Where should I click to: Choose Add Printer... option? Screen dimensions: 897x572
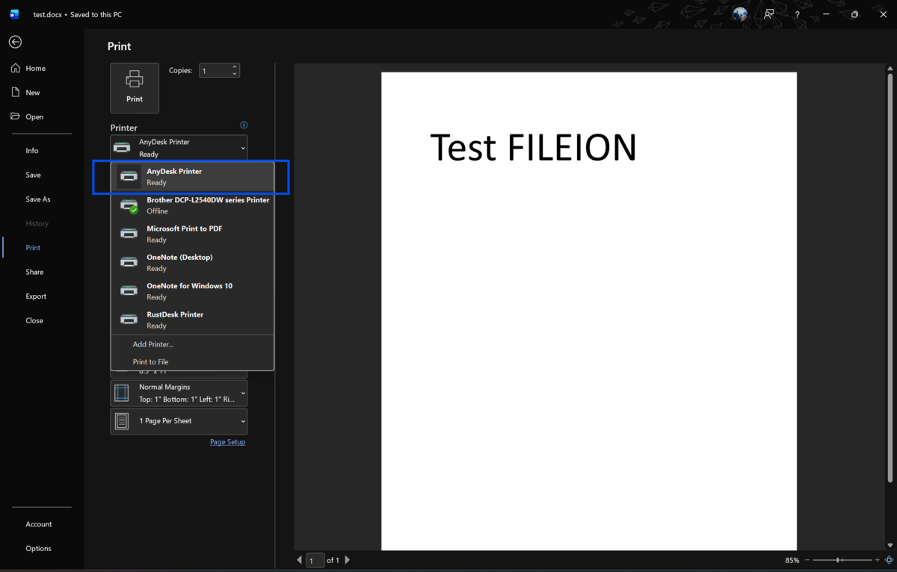[x=153, y=344]
